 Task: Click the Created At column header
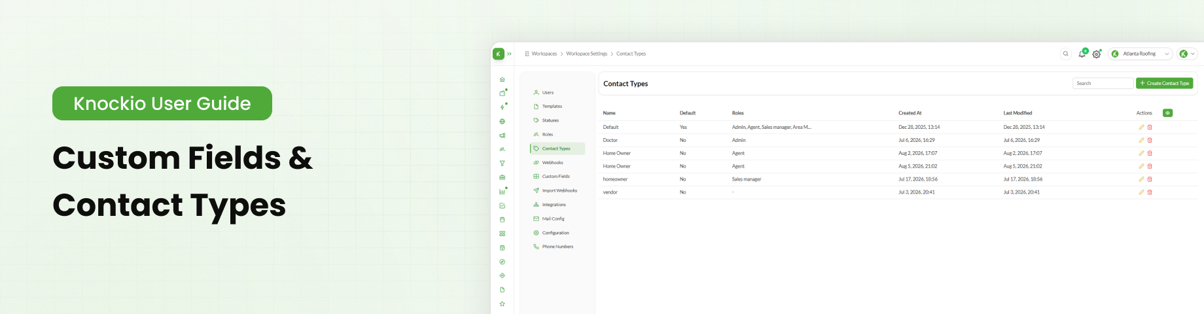(x=910, y=113)
